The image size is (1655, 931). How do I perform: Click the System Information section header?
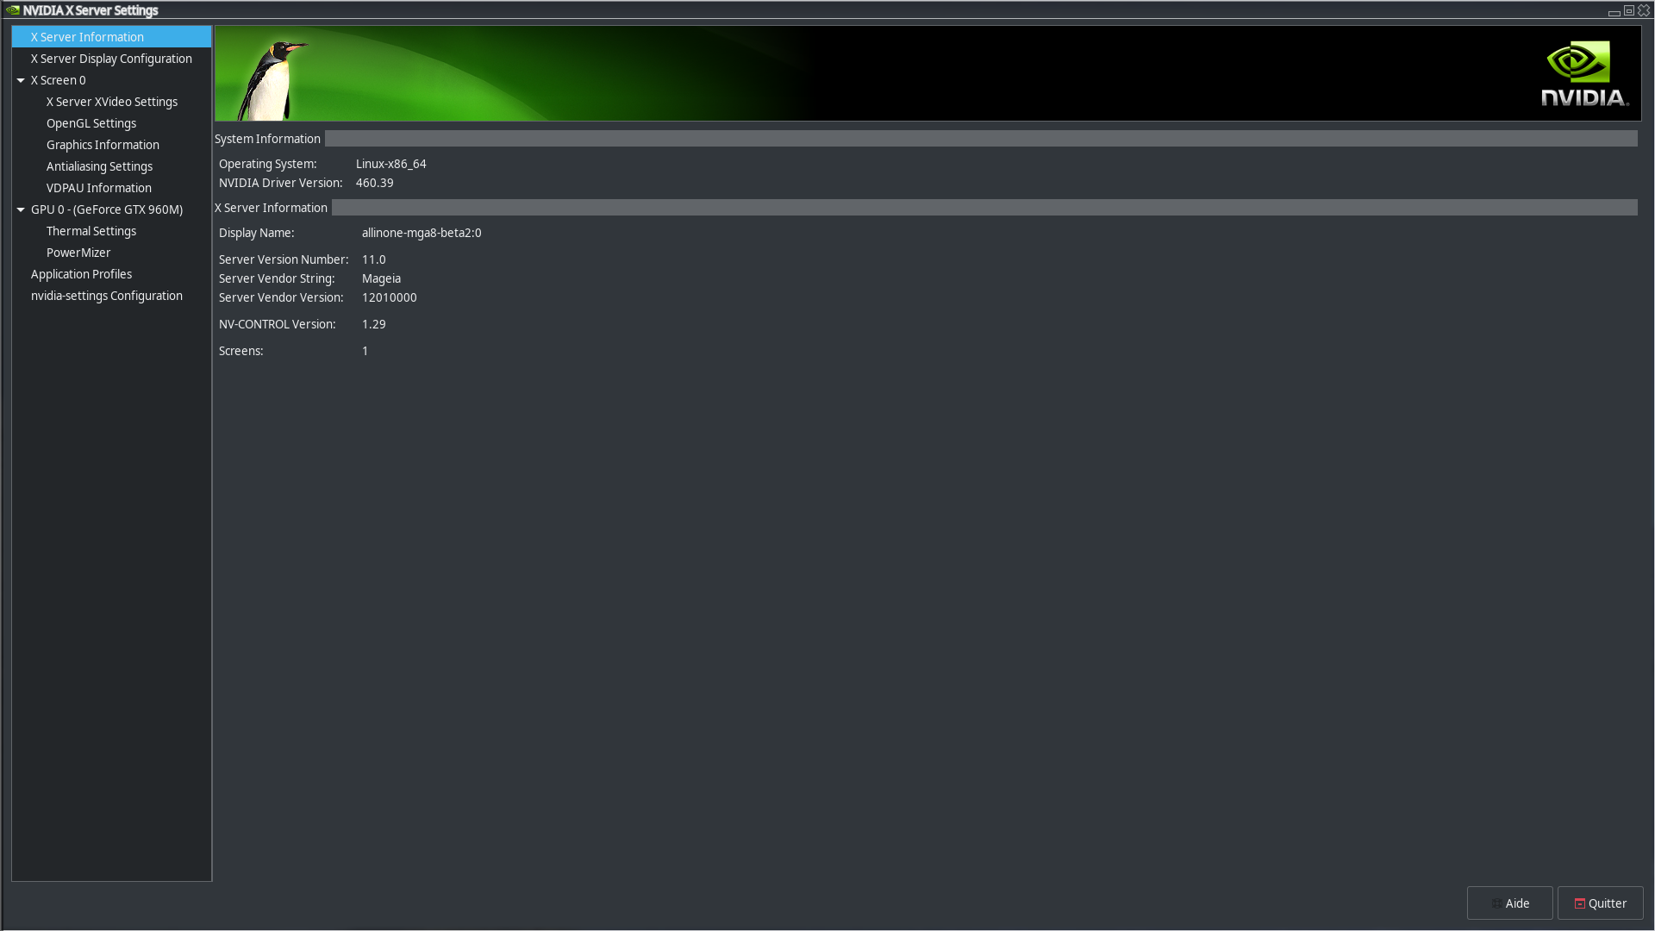pos(267,139)
